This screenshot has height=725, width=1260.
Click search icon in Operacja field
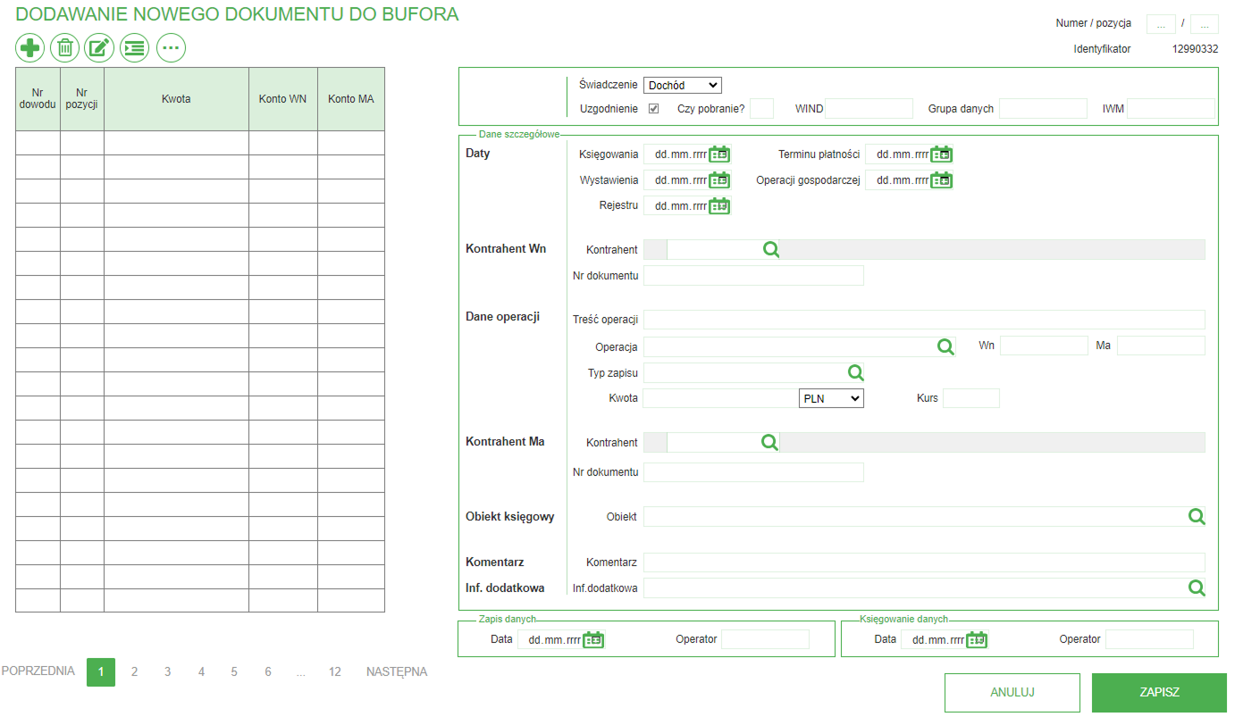(x=945, y=346)
